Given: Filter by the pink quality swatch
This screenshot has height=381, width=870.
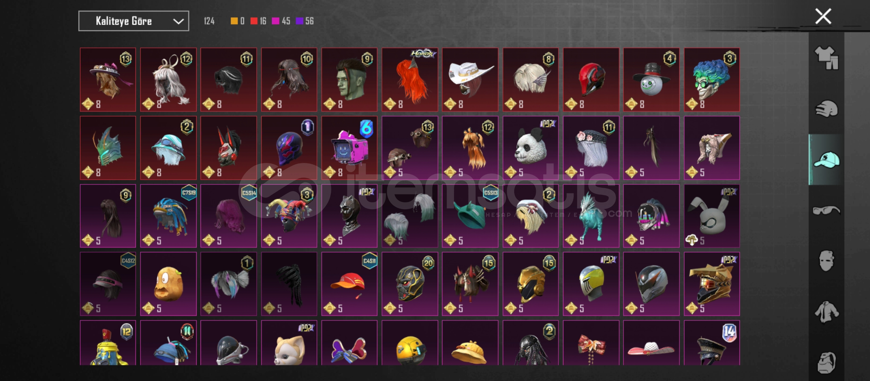Looking at the screenshot, I should click(275, 21).
